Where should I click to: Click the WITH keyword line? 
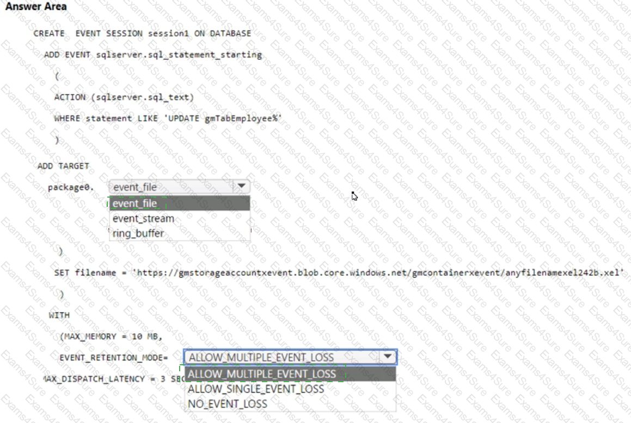[59, 315]
